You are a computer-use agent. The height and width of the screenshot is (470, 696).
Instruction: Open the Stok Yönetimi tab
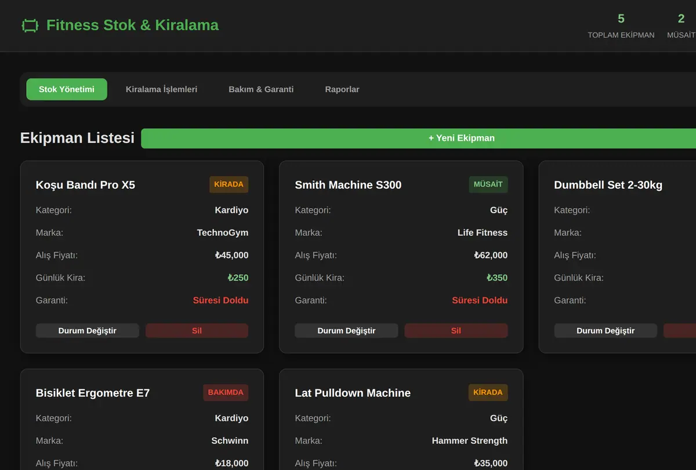[x=67, y=89]
